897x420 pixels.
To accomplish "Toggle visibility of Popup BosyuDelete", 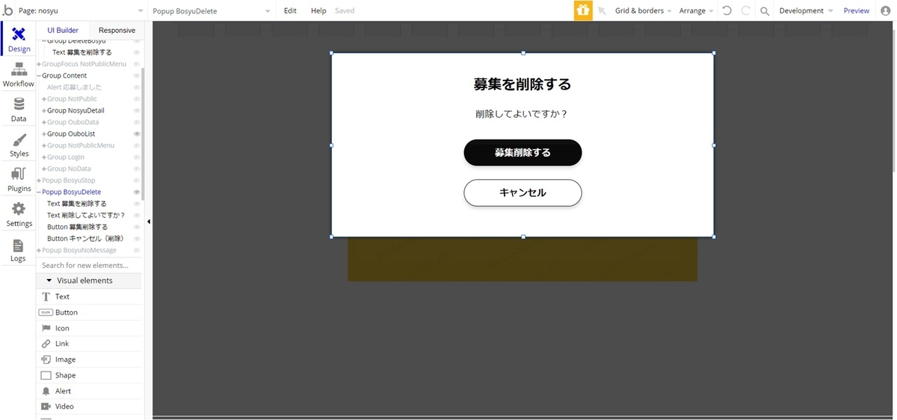I will pos(137,192).
